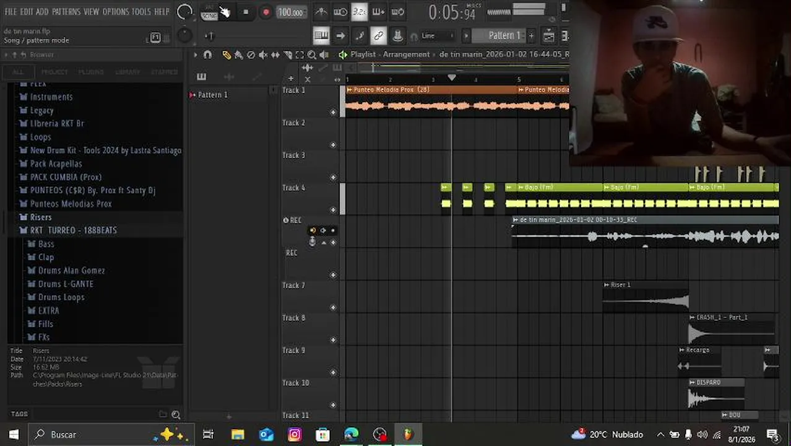The height and width of the screenshot is (446, 791).
Task: Click the metronome icon
Action: pyautogui.click(x=321, y=12)
